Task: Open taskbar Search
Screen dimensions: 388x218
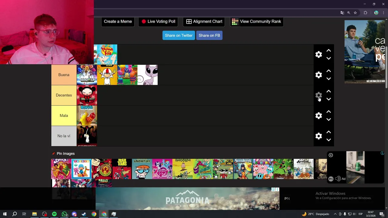Action: coord(14,214)
